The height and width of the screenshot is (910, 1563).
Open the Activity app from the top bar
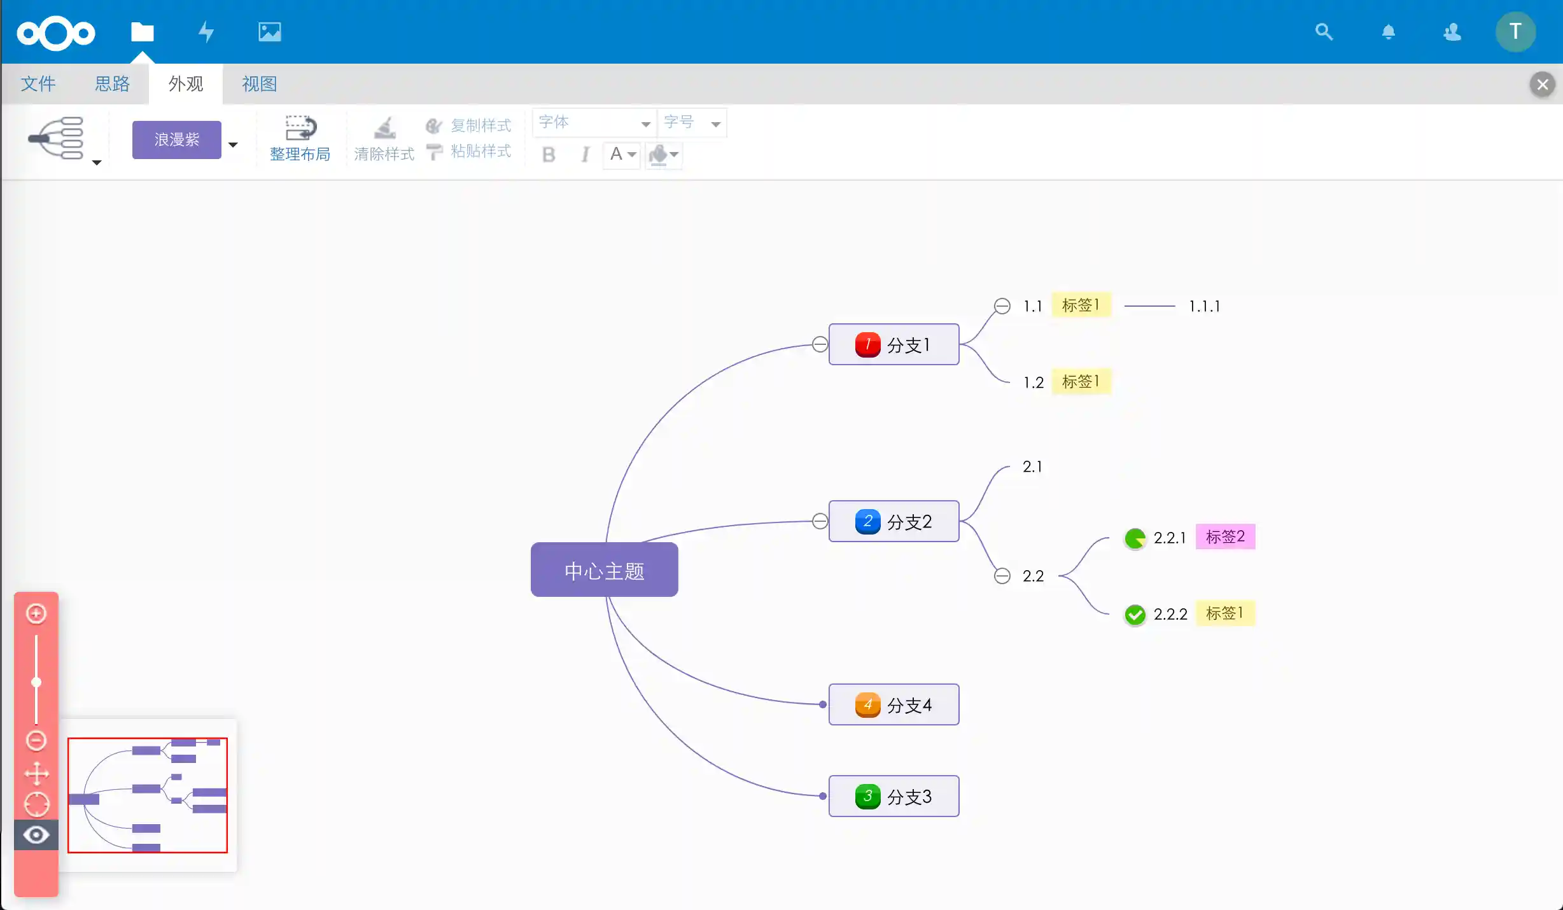(206, 31)
